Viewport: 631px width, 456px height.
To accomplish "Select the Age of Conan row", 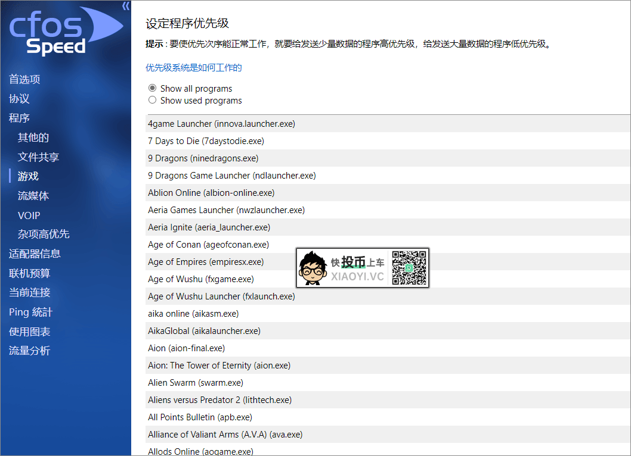I will (x=388, y=245).
